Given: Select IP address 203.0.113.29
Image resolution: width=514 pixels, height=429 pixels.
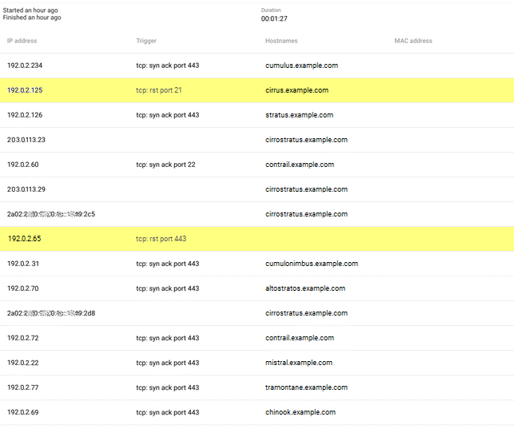Looking at the screenshot, I should click(x=26, y=189).
